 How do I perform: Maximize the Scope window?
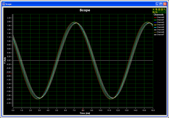click(161, 4)
